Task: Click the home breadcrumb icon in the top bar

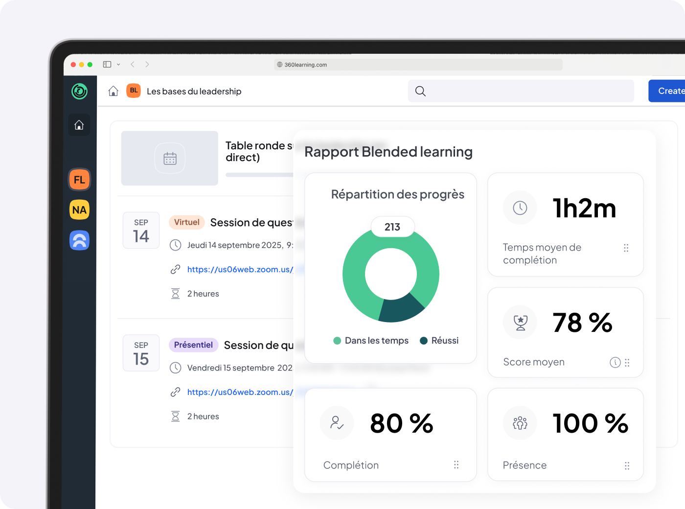Action: pyautogui.click(x=113, y=91)
